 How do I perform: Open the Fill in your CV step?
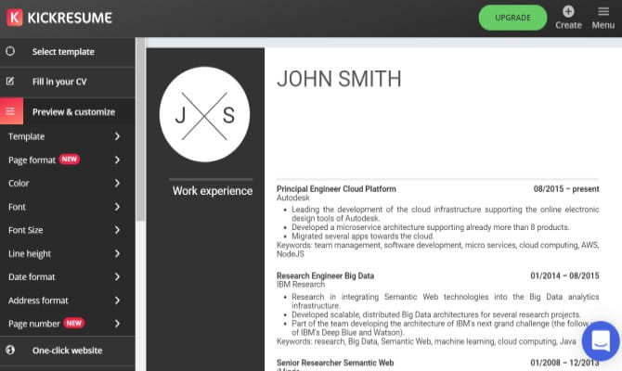pyautogui.click(x=68, y=82)
